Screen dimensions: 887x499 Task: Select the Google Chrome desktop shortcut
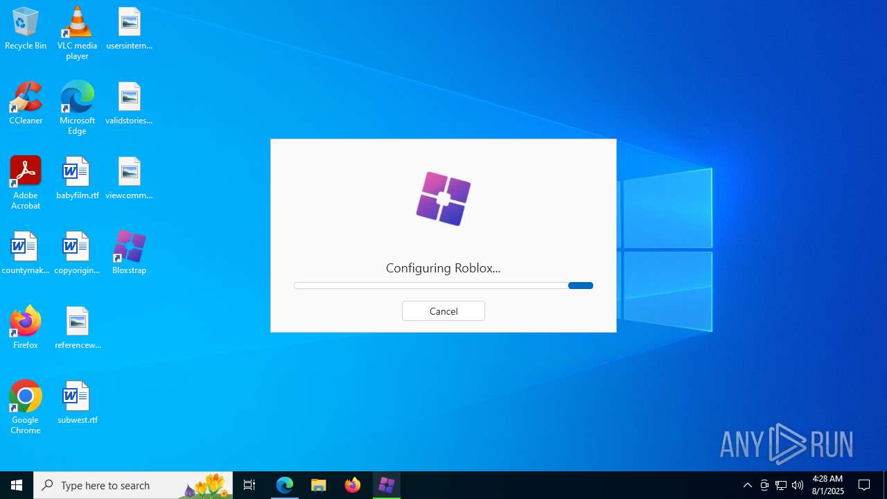click(26, 408)
